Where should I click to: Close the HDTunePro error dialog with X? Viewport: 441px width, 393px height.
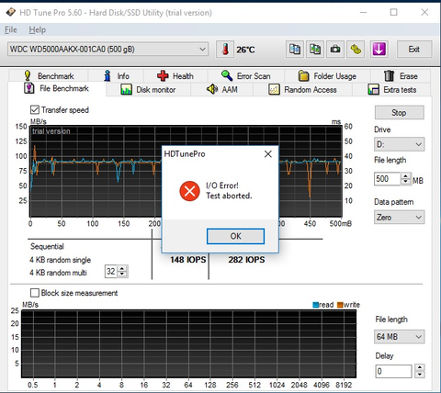point(268,154)
